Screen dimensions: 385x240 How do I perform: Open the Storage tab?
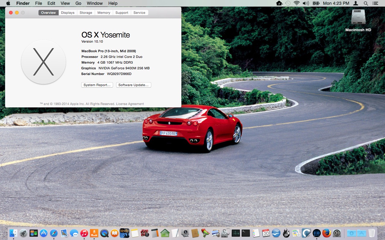[x=86, y=13]
